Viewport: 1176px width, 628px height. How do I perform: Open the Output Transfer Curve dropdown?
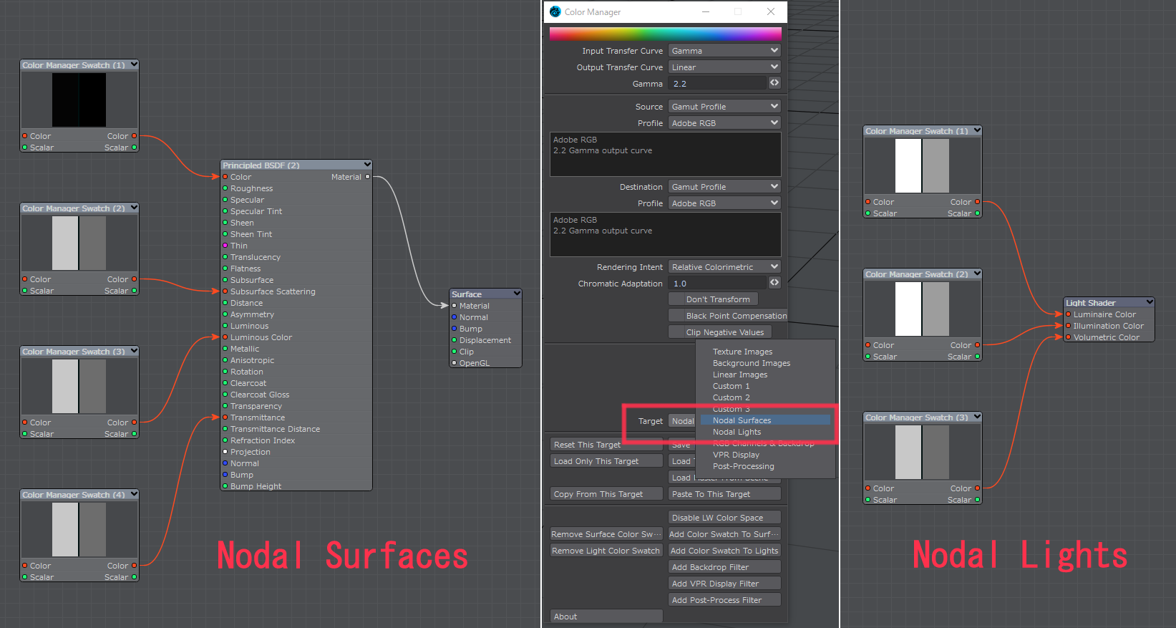724,67
